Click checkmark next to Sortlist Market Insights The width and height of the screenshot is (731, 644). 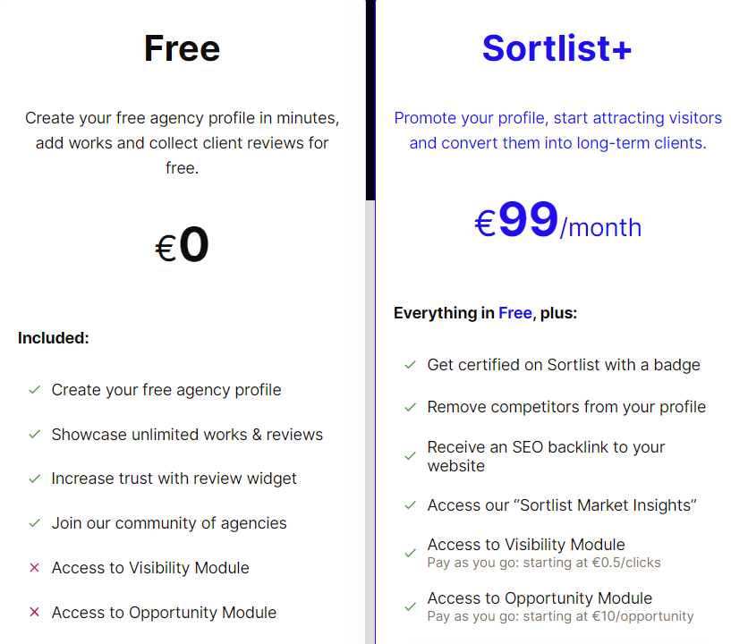tap(411, 505)
